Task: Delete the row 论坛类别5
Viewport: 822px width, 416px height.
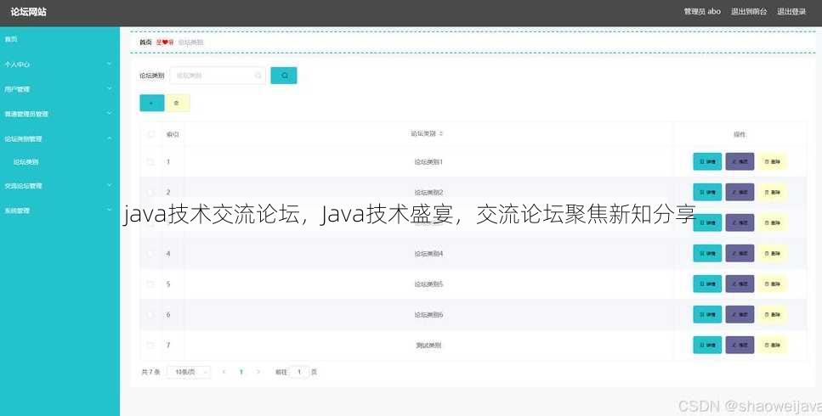Action: click(x=772, y=284)
